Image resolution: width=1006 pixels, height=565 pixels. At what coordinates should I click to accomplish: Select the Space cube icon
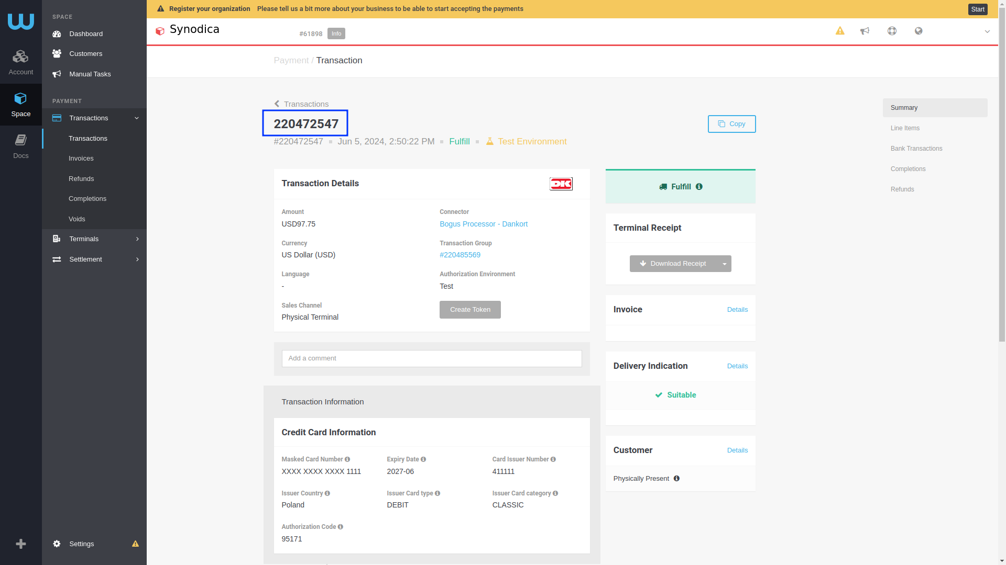[x=21, y=98]
